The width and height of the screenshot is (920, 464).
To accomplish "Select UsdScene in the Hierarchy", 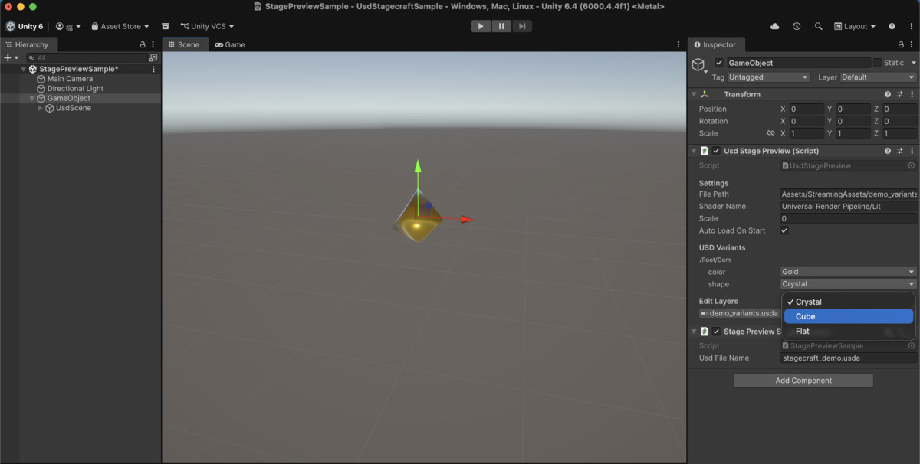I will pyautogui.click(x=73, y=108).
